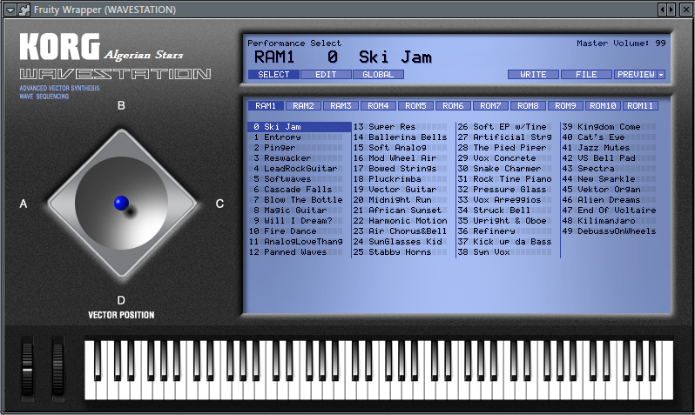The height and width of the screenshot is (415, 695).
Task: Switch to EDIT mode
Action: point(326,75)
